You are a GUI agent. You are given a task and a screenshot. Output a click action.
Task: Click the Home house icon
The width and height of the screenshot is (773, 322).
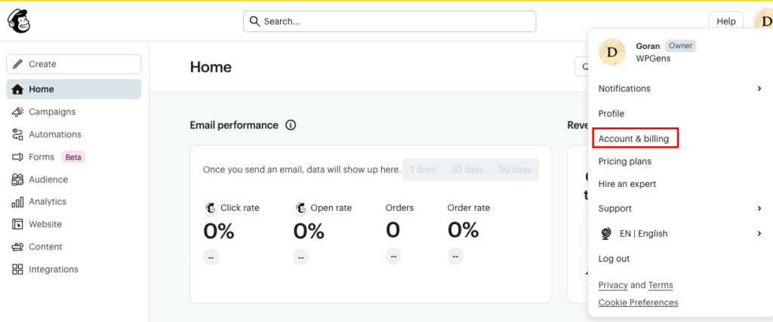pyautogui.click(x=18, y=89)
